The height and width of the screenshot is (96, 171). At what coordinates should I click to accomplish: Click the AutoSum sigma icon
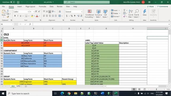tap(124, 10)
